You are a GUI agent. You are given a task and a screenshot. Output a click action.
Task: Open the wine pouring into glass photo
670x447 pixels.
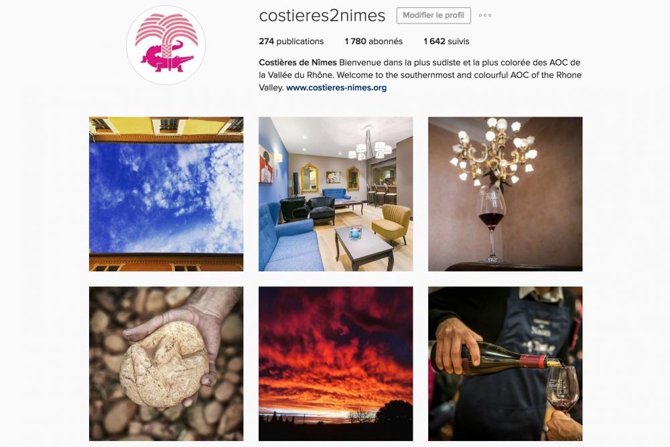[505, 364]
